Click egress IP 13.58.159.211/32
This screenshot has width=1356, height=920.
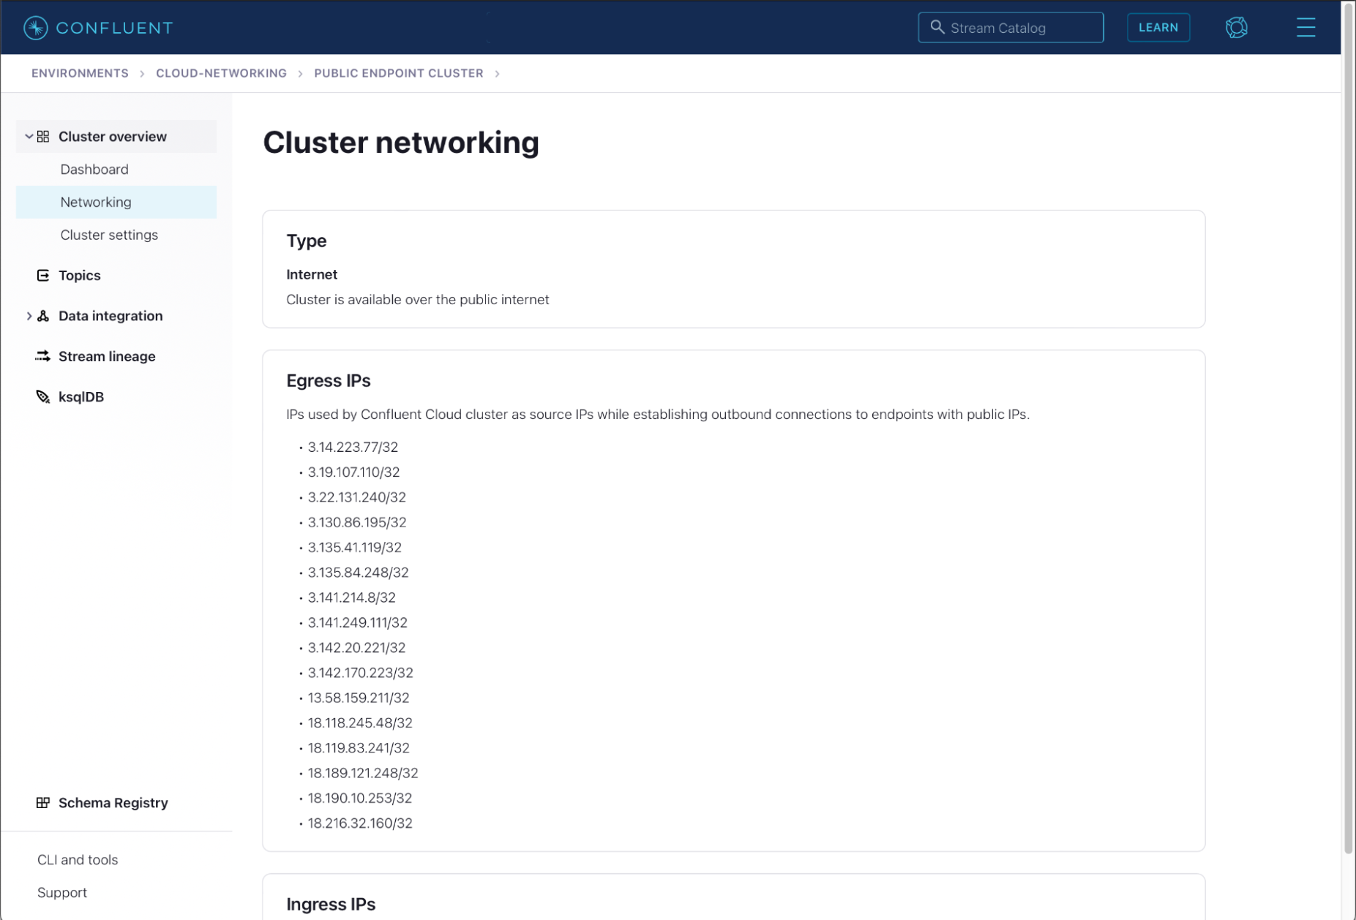tap(359, 698)
